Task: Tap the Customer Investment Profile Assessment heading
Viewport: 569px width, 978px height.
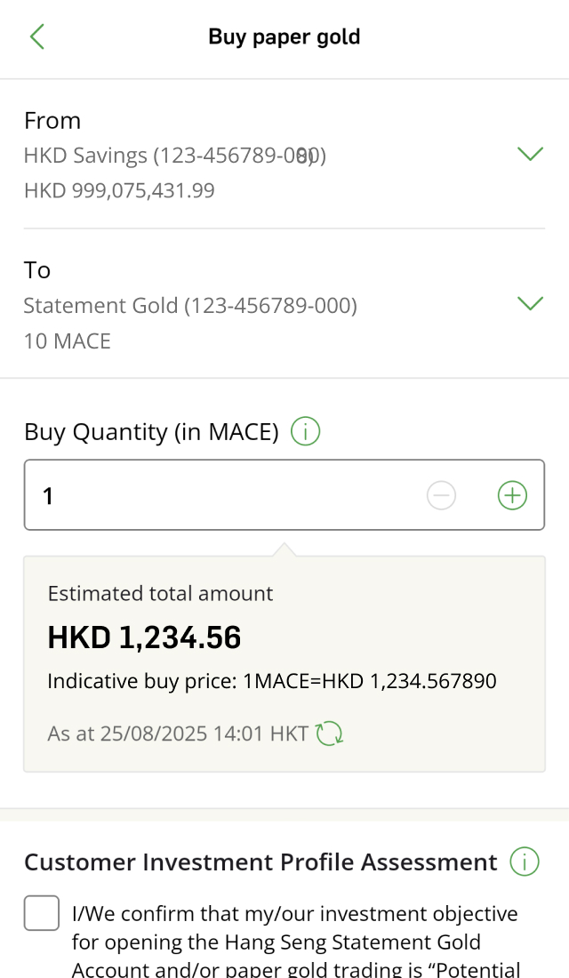Action: pos(260,862)
